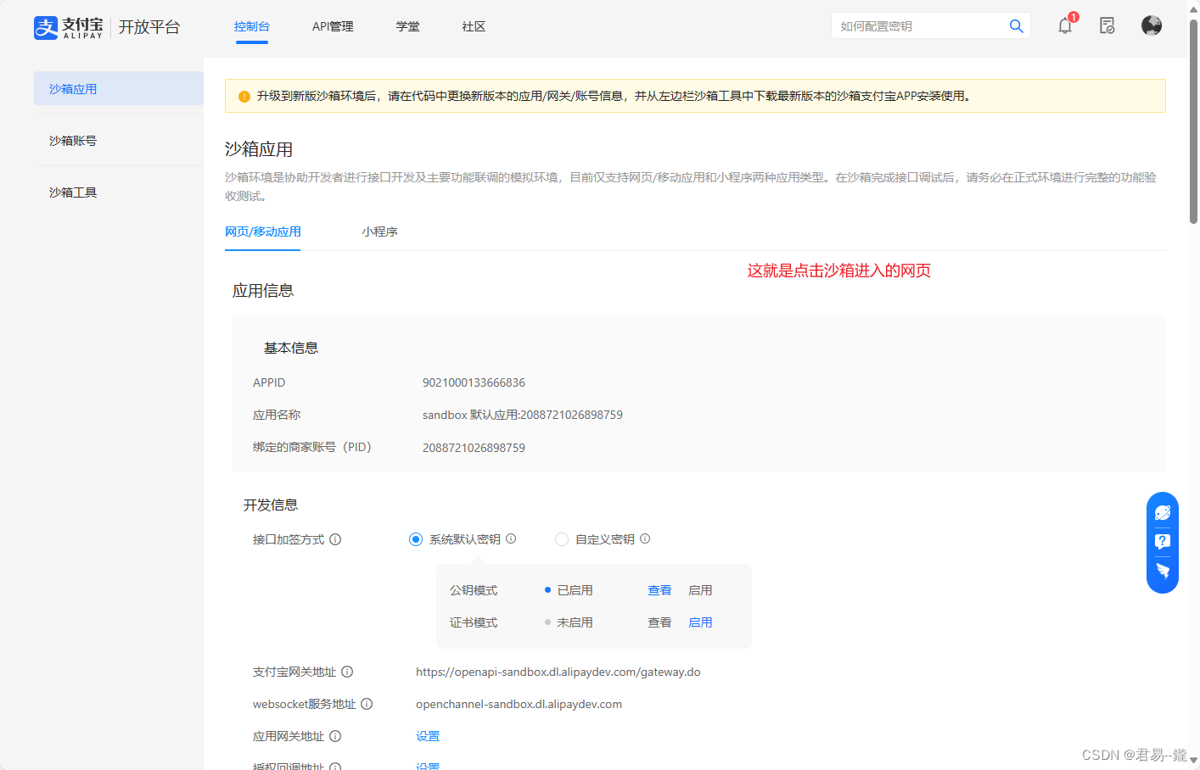Click the PID value 2088721026898759
1200x770 pixels.
point(474,448)
